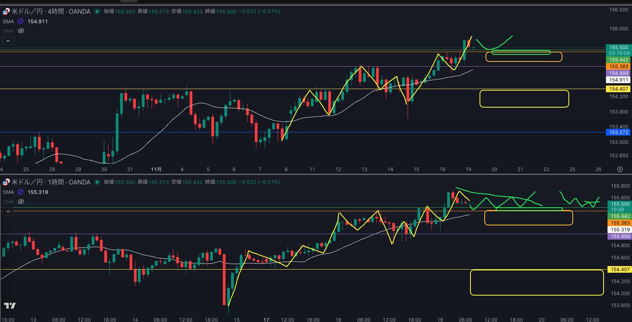
Task: Click the purple SMA refresh icon beside 155.319
Action: 21,192
